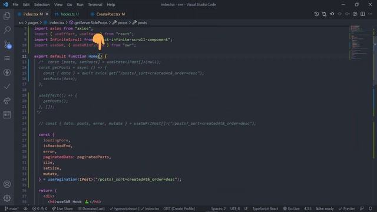The image size is (377, 212).
Task: Click open changes with previous revision icon
Action: click(332, 14)
